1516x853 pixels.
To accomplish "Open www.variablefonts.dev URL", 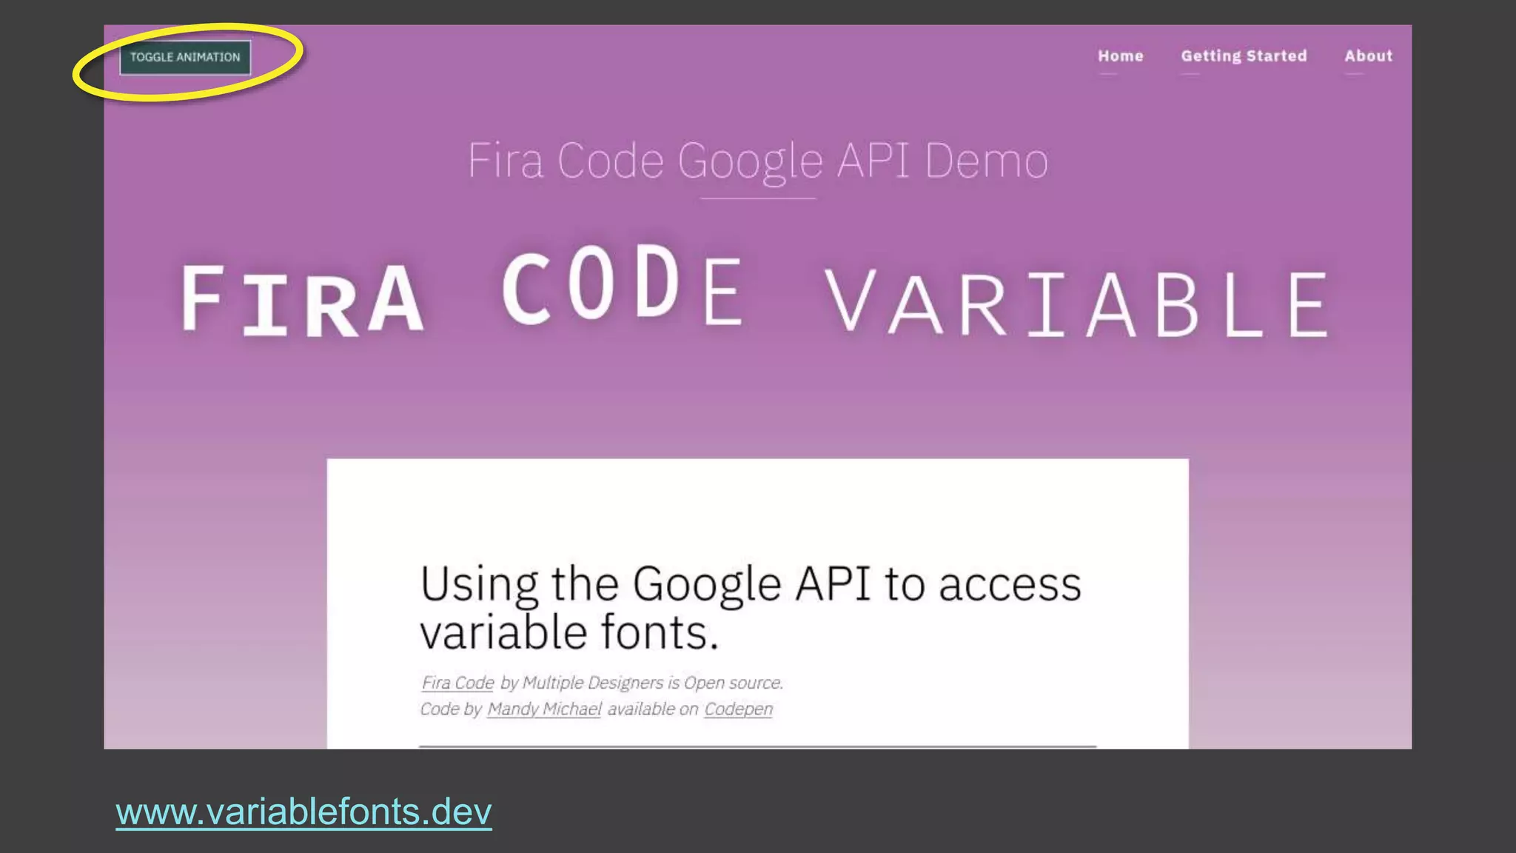I will [x=303, y=812].
